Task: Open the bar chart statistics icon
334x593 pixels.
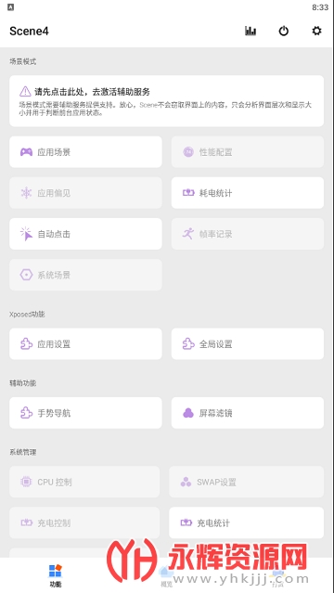Action: 250,31
